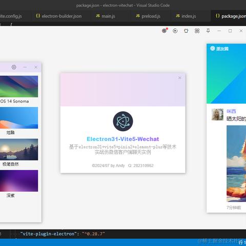This screenshot has height=246, width=246.
Task: Switch to the main.js editor tab
Action: (x=106, y=16)
